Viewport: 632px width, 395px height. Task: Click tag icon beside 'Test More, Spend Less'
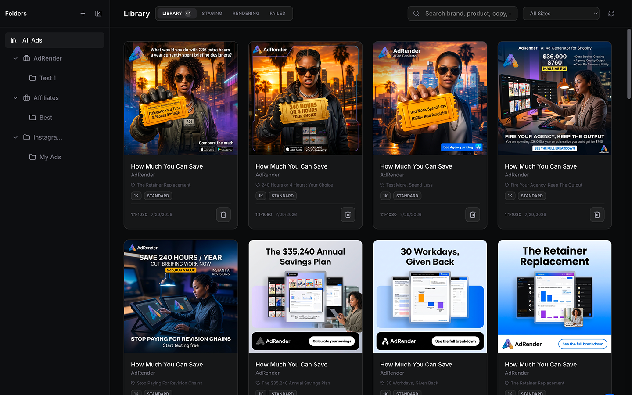382,185
